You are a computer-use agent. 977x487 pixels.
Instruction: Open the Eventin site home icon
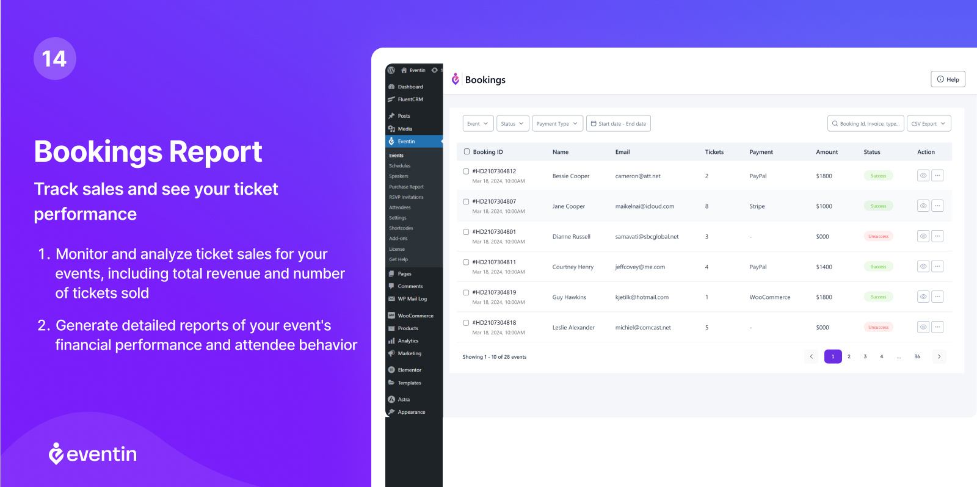click(x=404, y=70)
